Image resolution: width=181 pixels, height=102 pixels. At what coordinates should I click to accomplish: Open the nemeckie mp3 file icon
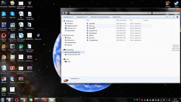pos(29,16)
